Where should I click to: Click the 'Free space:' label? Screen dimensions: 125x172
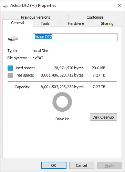[x=24, y=75]
